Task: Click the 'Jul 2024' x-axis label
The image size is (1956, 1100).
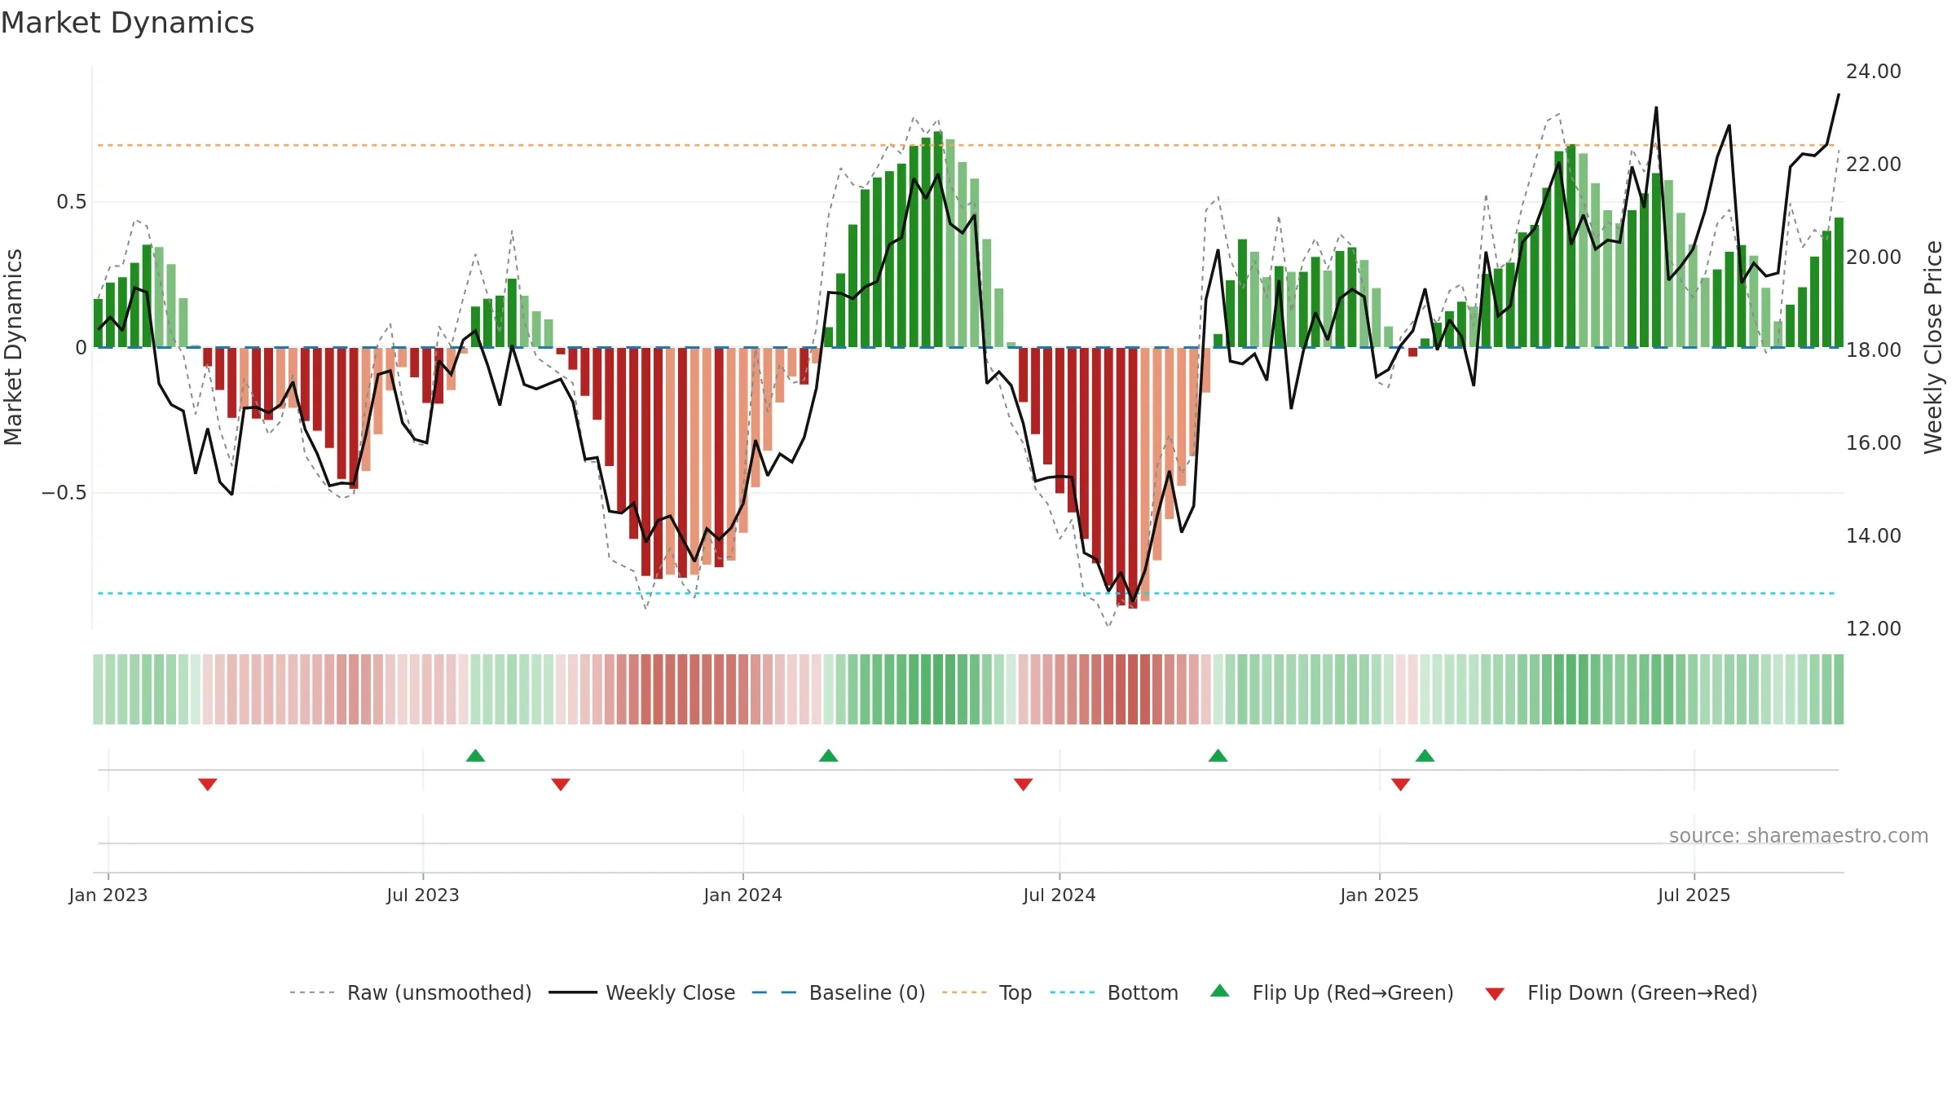Action: point(1059,895)
